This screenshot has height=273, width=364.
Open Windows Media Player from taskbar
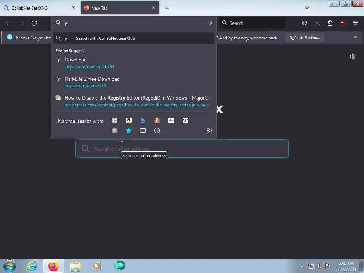97,266
